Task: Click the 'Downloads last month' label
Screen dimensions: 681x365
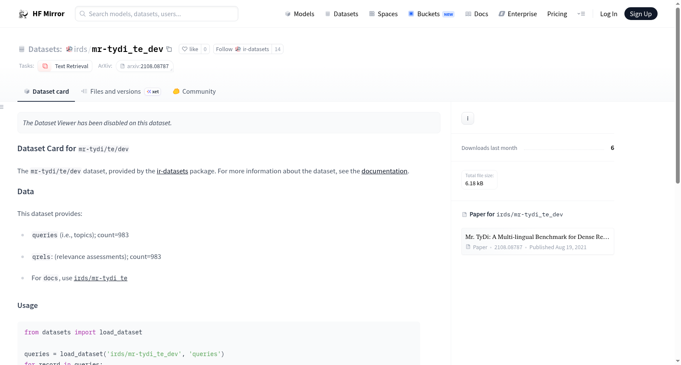Action: (x=489, y=148)
